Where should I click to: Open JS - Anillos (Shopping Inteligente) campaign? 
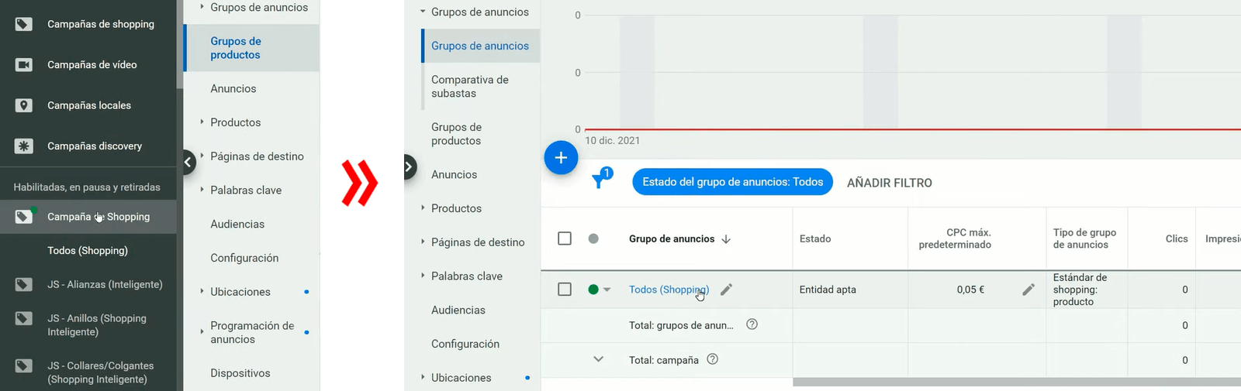[x=97, y=325]
